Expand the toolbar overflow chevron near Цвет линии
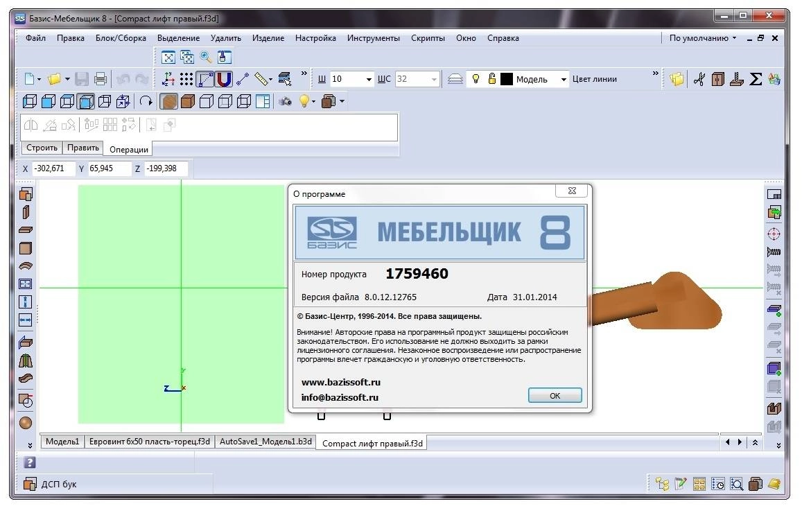This screenshot has height=513, width=802. pos(655,73)
